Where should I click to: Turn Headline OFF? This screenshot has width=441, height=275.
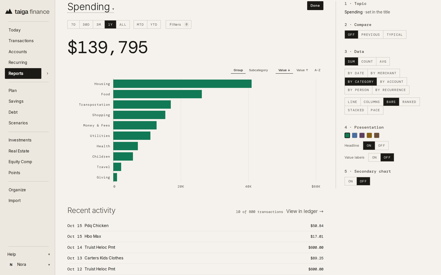[382, 145]
